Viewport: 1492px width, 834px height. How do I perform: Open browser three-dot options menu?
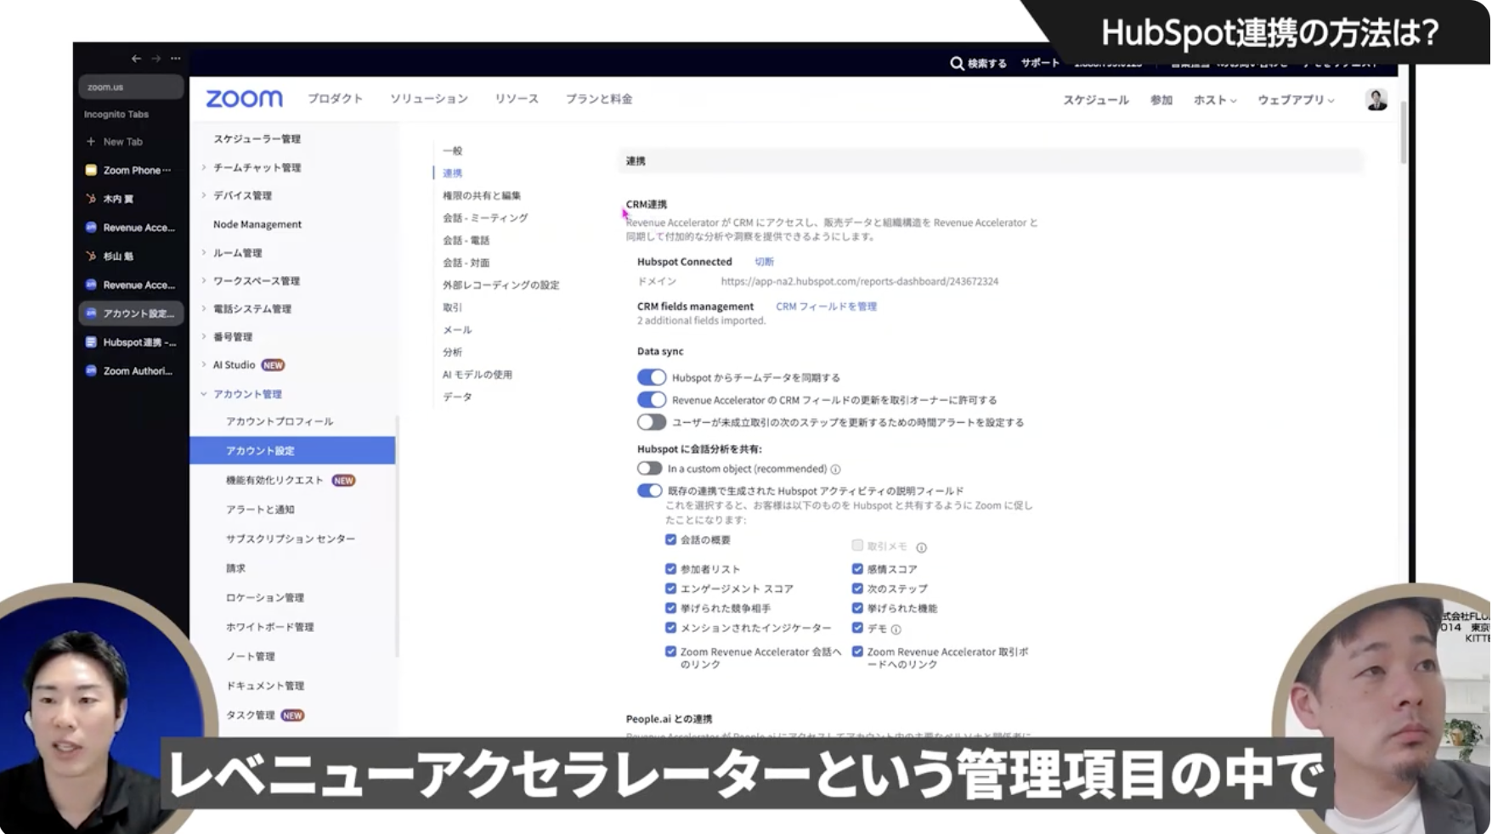[176, 59]
